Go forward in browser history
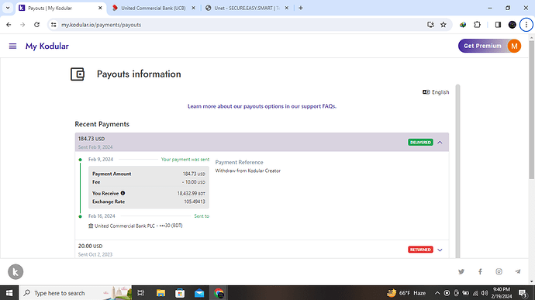 22,25
